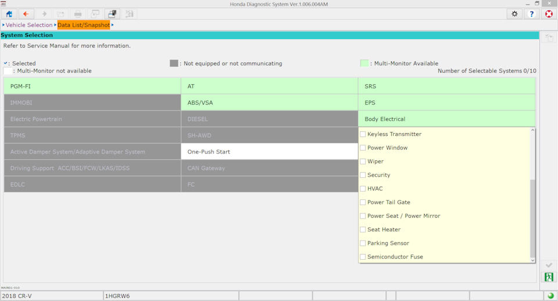Click the screen capture icon

coord(95,14)
